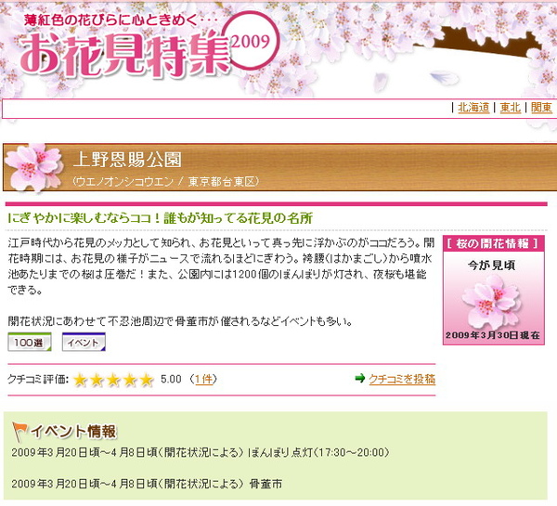This screenshot has height=506, width=557.
Task: Open the 北海道 region link
Action: pos(473,108)
